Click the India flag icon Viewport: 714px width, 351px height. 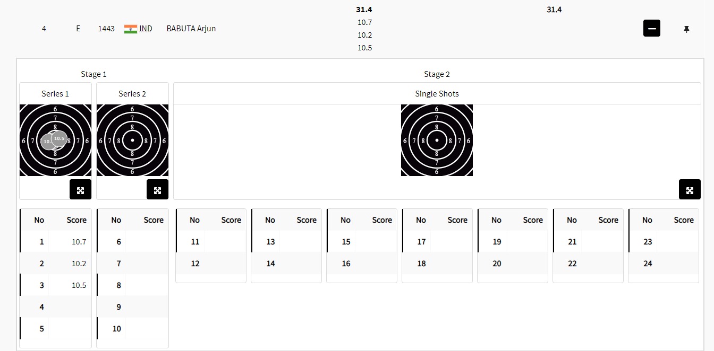point(130,29)
